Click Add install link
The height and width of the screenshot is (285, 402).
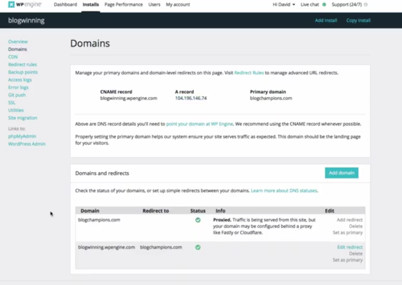coord(326,20)
